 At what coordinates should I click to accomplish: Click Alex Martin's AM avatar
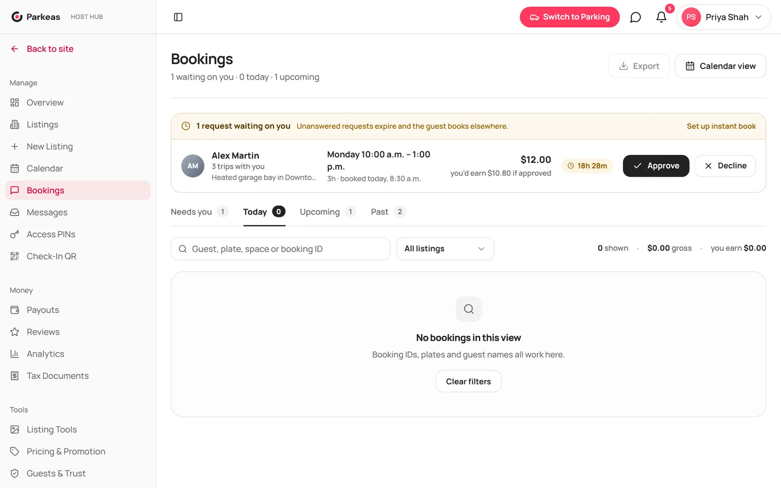pos(193,166)
